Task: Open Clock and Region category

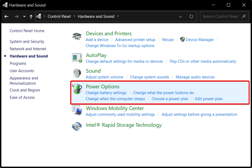Action: 25,90
